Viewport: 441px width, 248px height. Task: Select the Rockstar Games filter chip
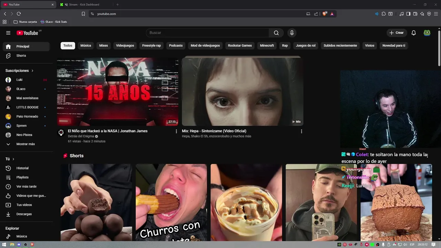click(240, 45)
